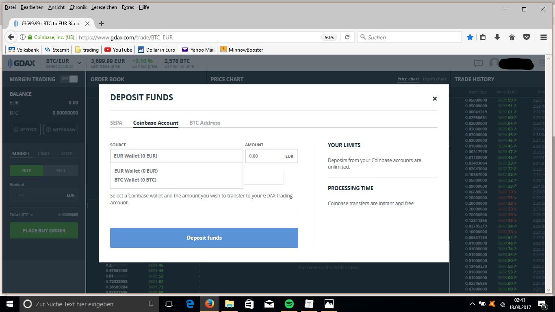Click the bookmark star in the address bar

click(470, 37)
